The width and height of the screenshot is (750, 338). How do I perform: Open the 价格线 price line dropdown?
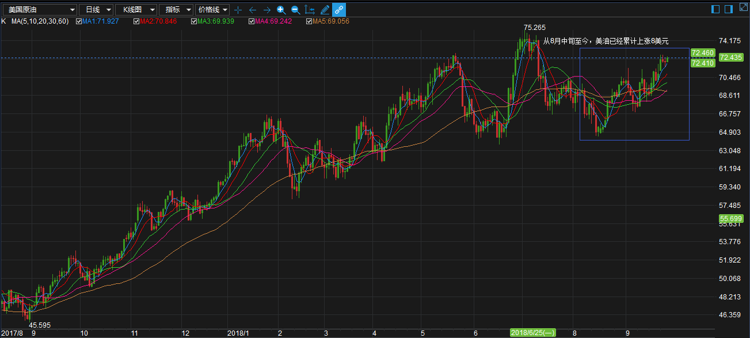pos(212,10)
